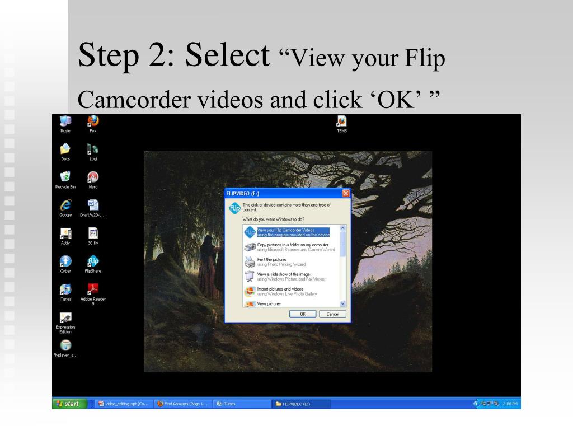Switch to iTunes taskbar window
The width and height of the screenshot is (573, 430).
(241, 404)
